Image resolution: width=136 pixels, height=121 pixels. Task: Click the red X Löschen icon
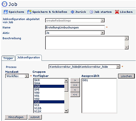[117, 12]
